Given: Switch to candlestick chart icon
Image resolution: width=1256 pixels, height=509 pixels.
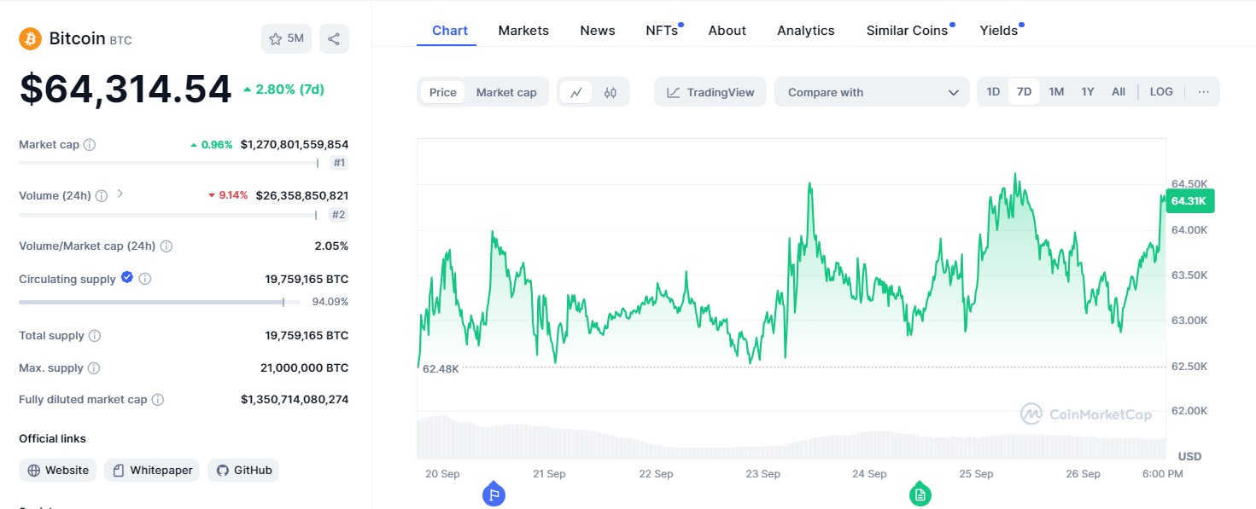Looking at the screenshot, I should click(610, 92).
